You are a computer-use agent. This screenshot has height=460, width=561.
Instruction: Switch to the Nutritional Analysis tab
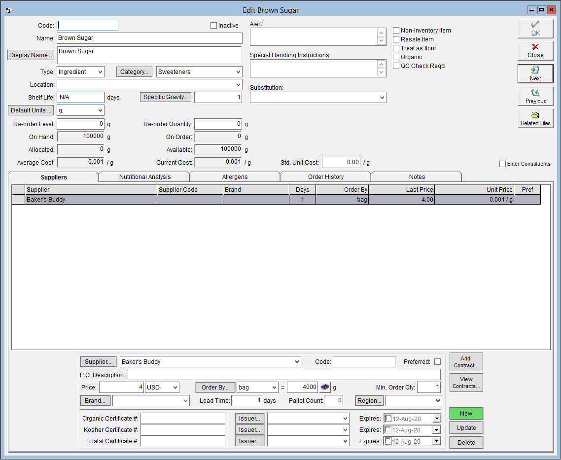tap(145, 177)
